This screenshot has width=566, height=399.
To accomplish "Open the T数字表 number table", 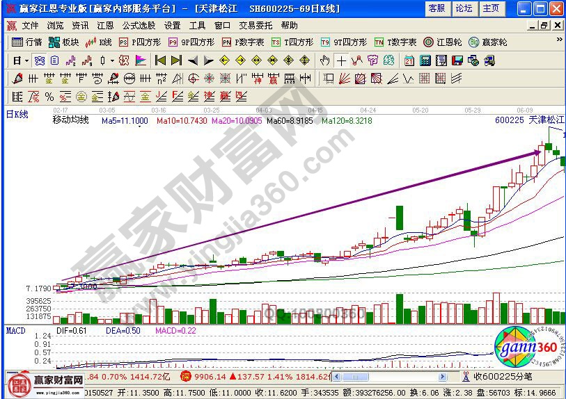I will [x=395, y=42].
